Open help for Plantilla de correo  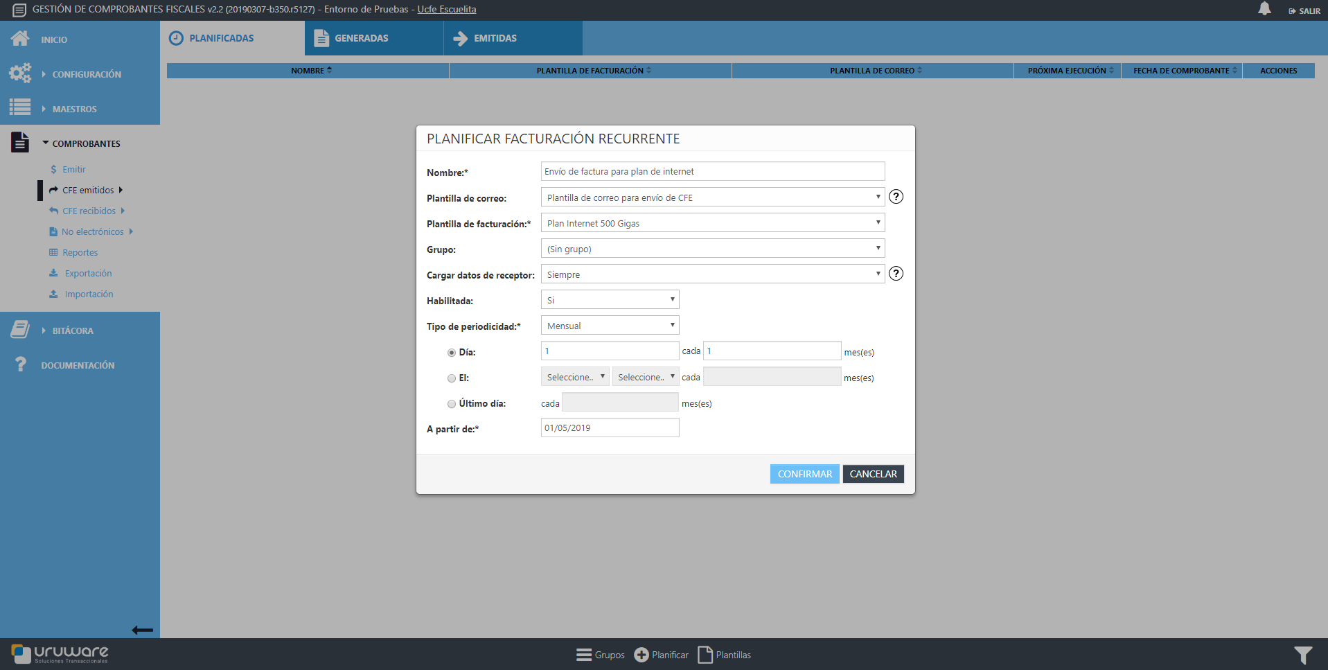[x=896, y=197]
